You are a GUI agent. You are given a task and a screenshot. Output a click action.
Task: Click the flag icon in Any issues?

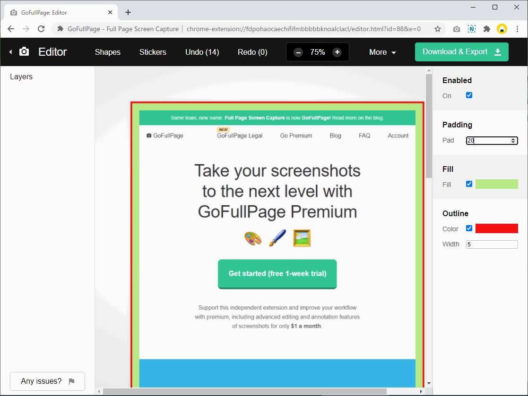point(71,381)
